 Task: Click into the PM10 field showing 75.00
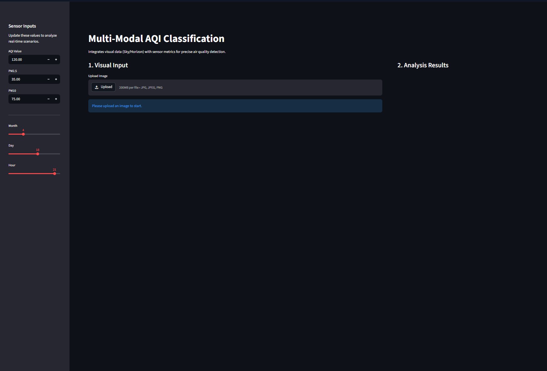point(27,99)
